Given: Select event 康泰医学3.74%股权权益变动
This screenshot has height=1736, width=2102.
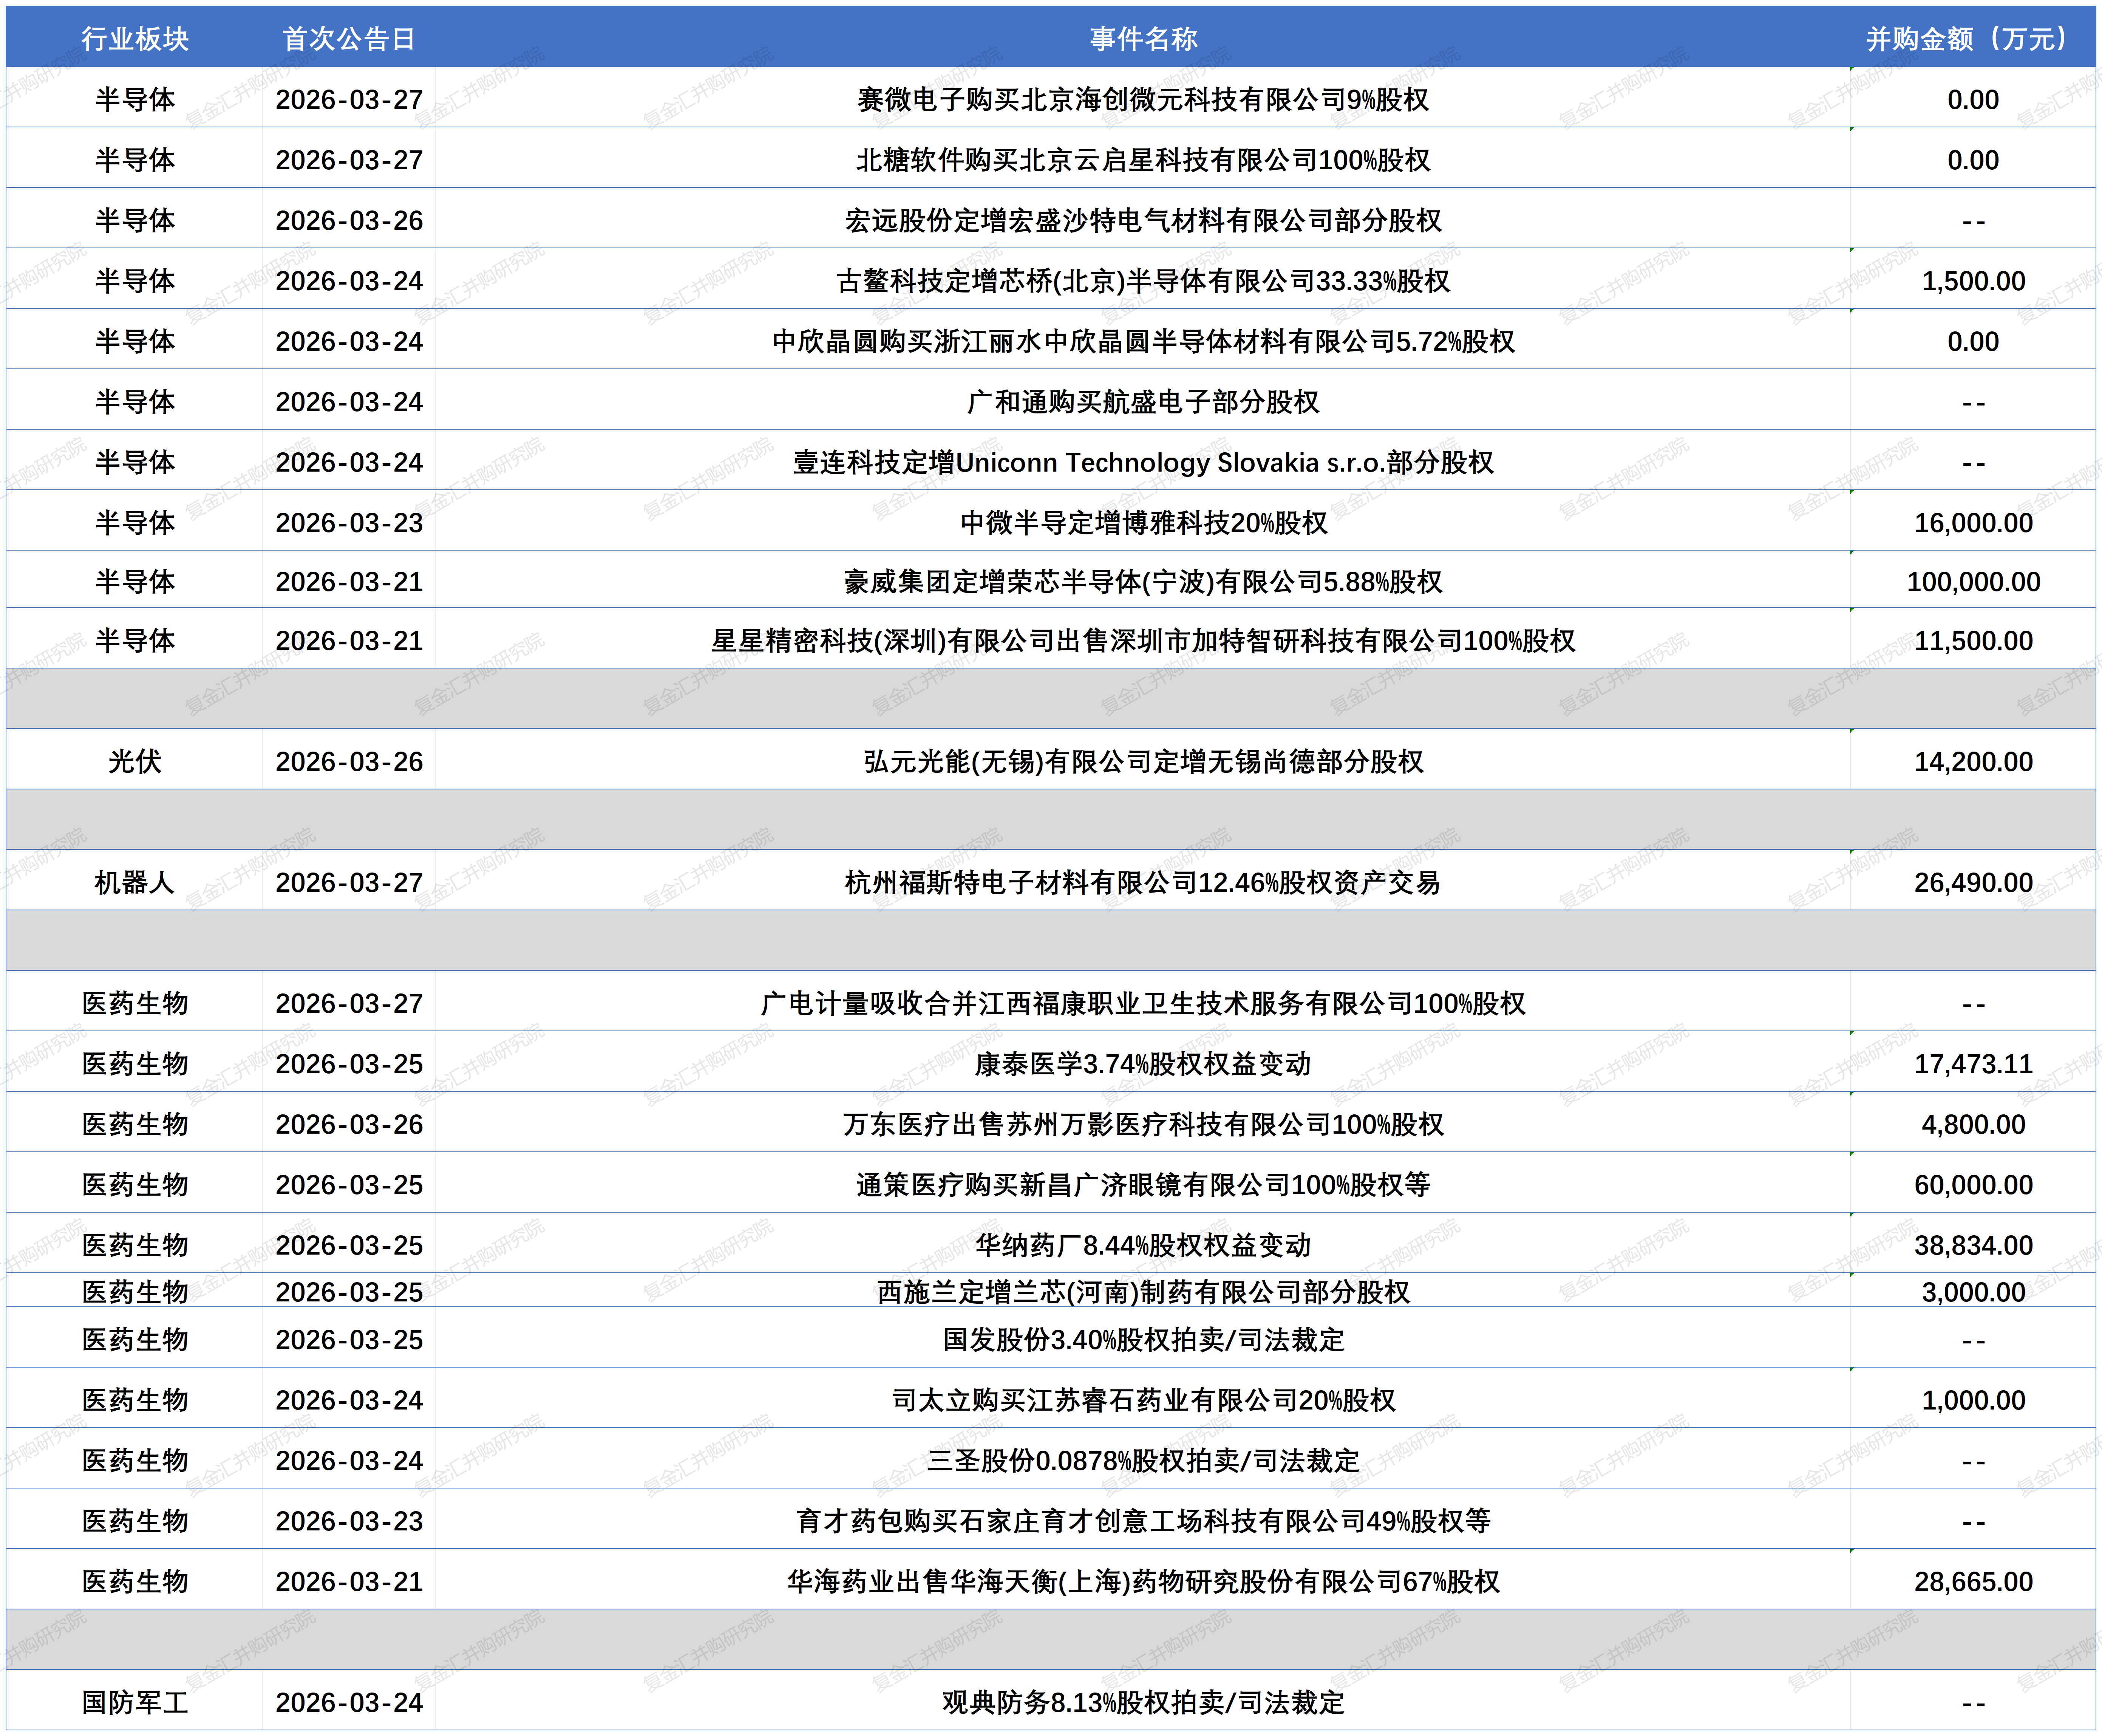Looking at the screenshot, I should 1144,1064.
